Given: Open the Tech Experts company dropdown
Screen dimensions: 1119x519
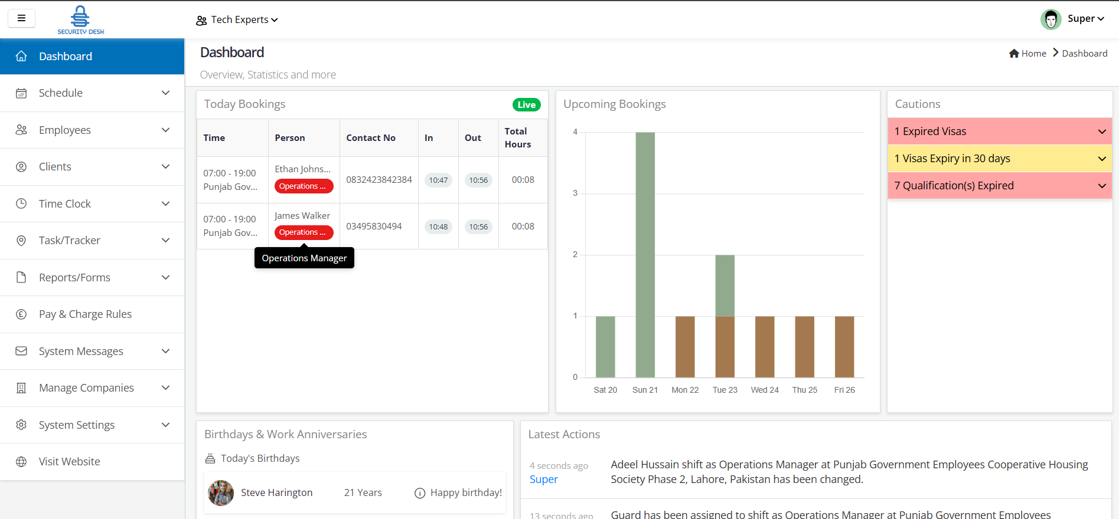Looking at the screenshot, I should point(237,20).
